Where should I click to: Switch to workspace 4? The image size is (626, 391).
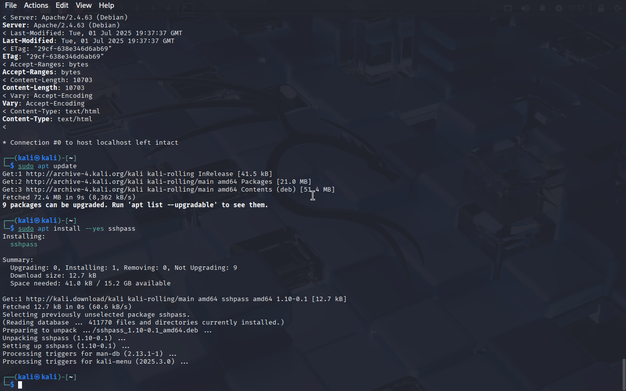(x=168, y=8)
